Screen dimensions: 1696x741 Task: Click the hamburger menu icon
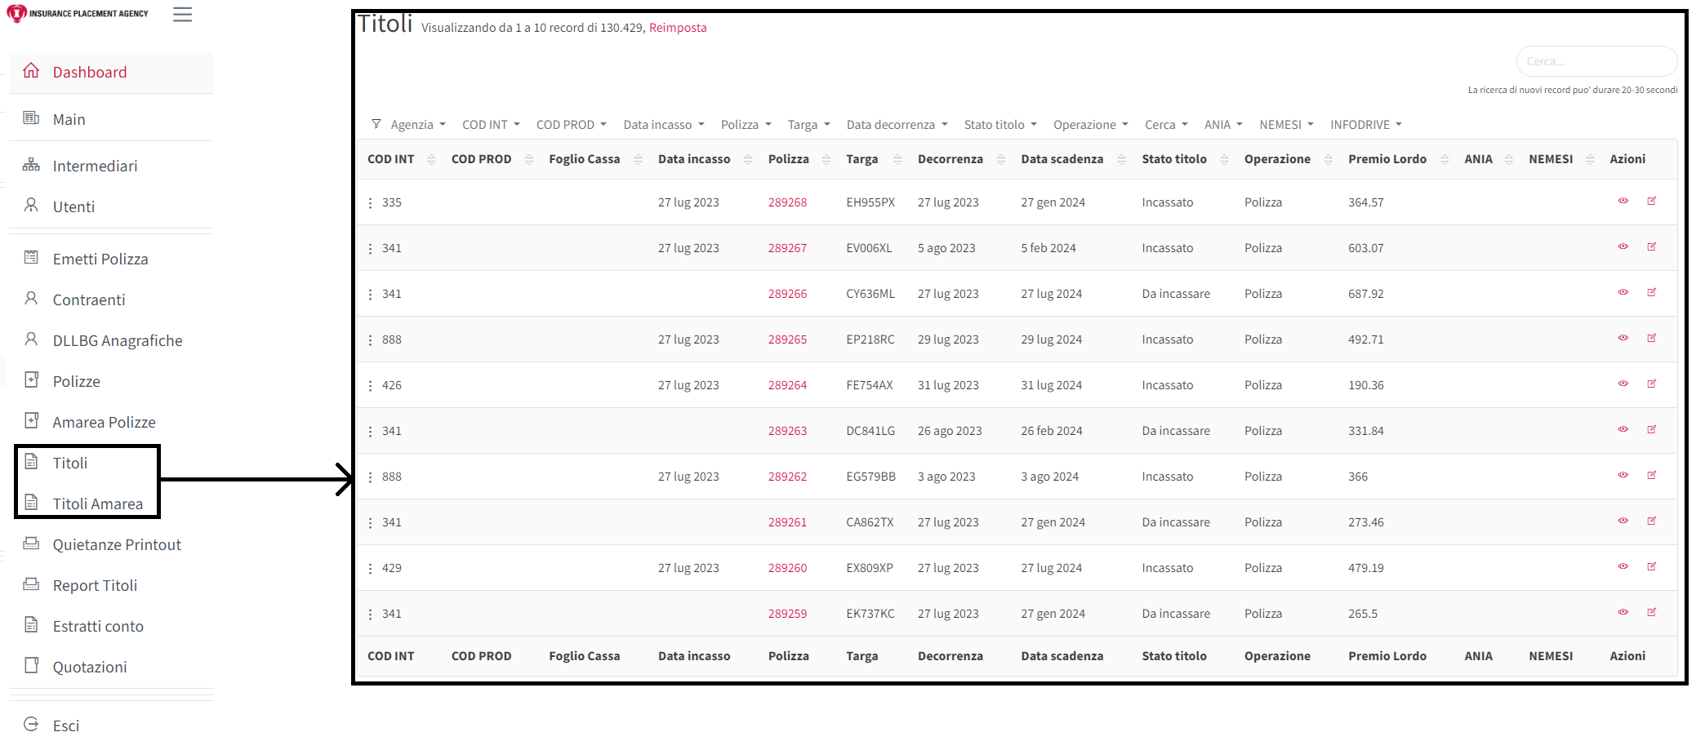tap(182, 15)
